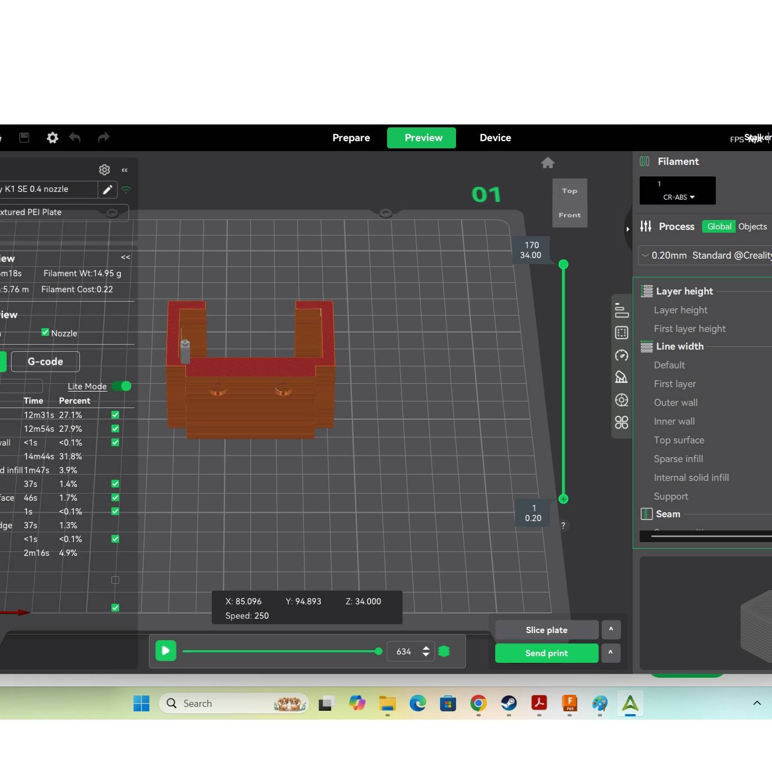Expand the Send print options arrow
The image size is (772, 772).
(610, 653)
